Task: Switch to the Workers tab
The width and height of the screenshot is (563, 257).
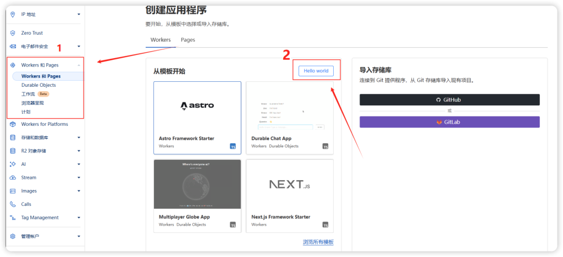Action: tap(161, 40)
